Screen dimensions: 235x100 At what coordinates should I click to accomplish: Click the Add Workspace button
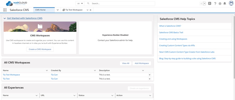point(142,63)
